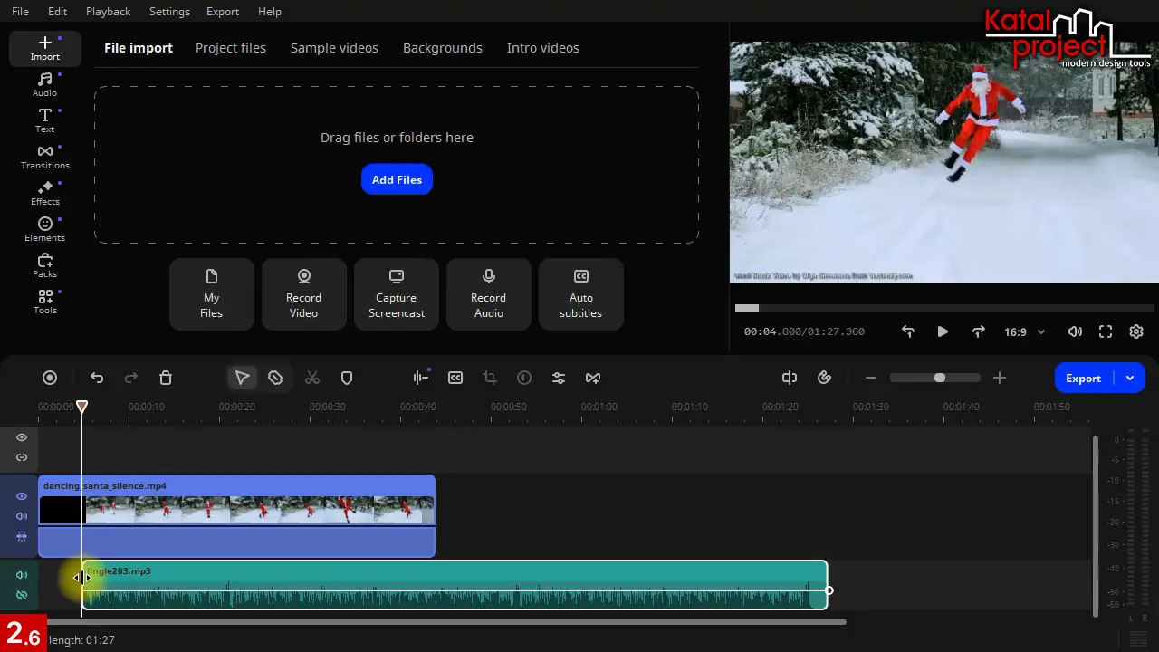Mute the jingle203.mp3 audio track
Viewport: 1159px width, 652px height.
[x=22, y=575]
